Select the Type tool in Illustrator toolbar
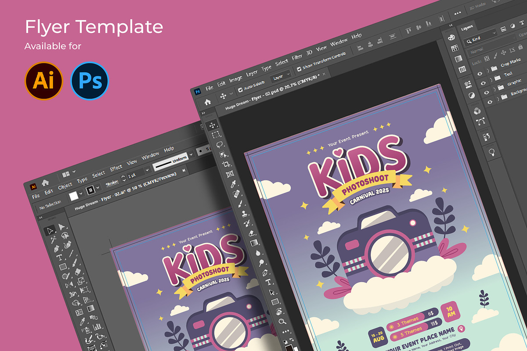Screen dimensions: 527x351 coord(59,257)
